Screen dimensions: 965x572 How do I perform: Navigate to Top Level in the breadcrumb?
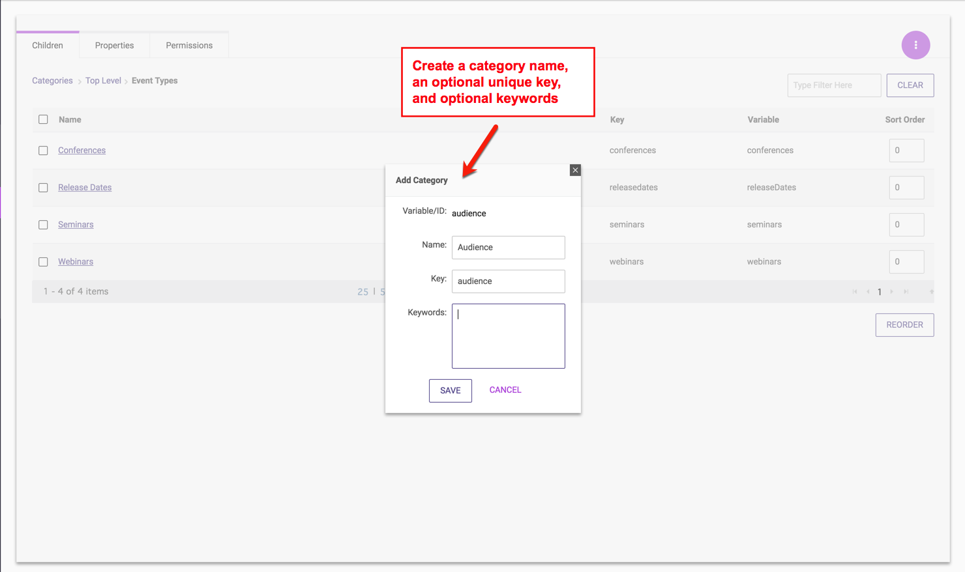(103, 81)
